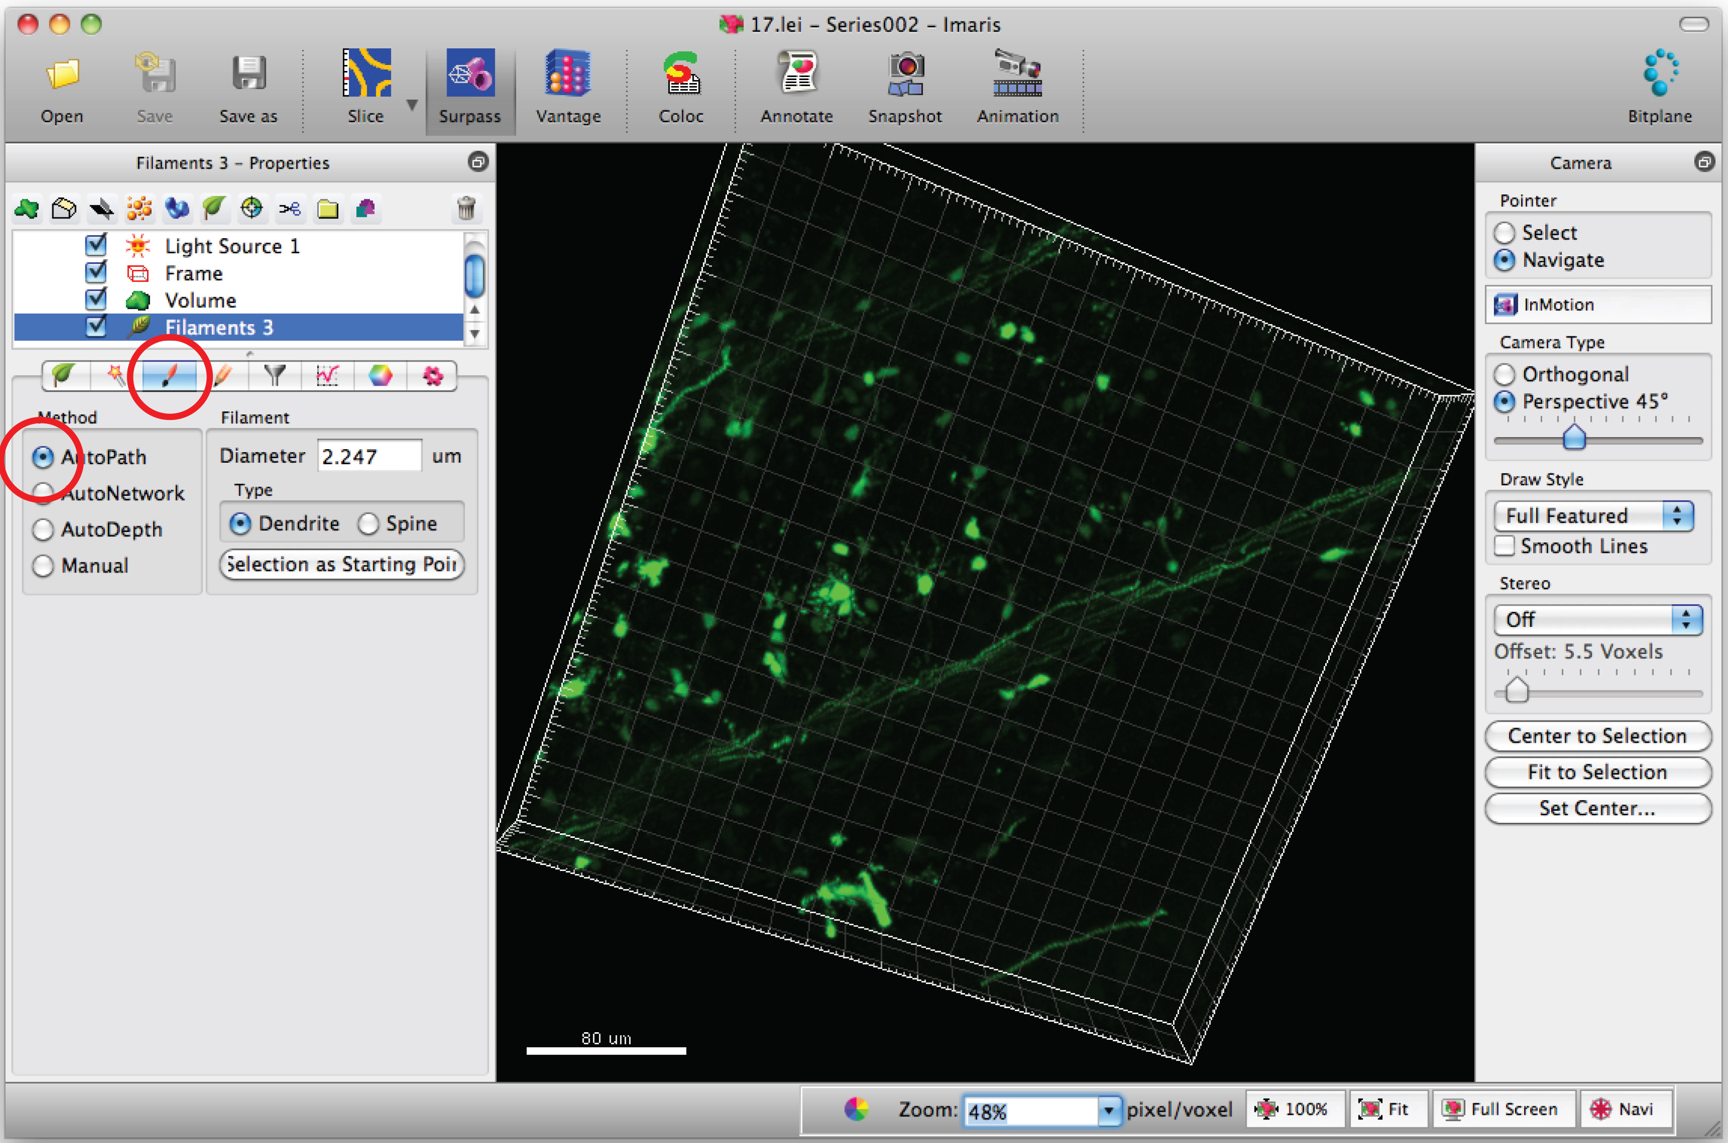Click the InMotion button
1728x1143 pixels.
tap(1598, 304)
